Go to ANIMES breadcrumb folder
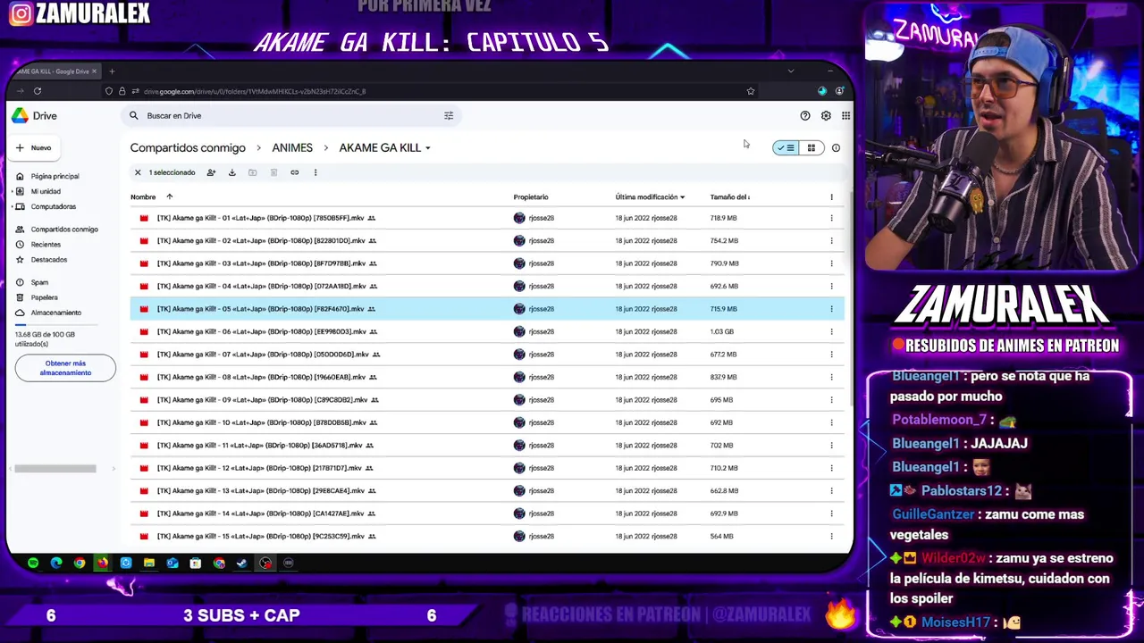1144x643 pixels. pos(292,148)
